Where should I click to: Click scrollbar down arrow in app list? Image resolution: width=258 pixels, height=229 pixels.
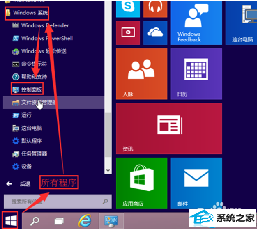coord(108,170)
